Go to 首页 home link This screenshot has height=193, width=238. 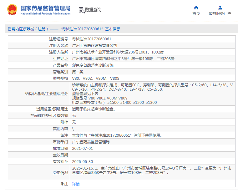coord(196,14)
